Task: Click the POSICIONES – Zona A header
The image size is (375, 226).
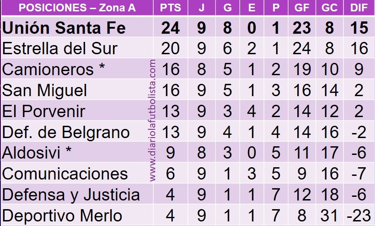Action: (77, 8)
